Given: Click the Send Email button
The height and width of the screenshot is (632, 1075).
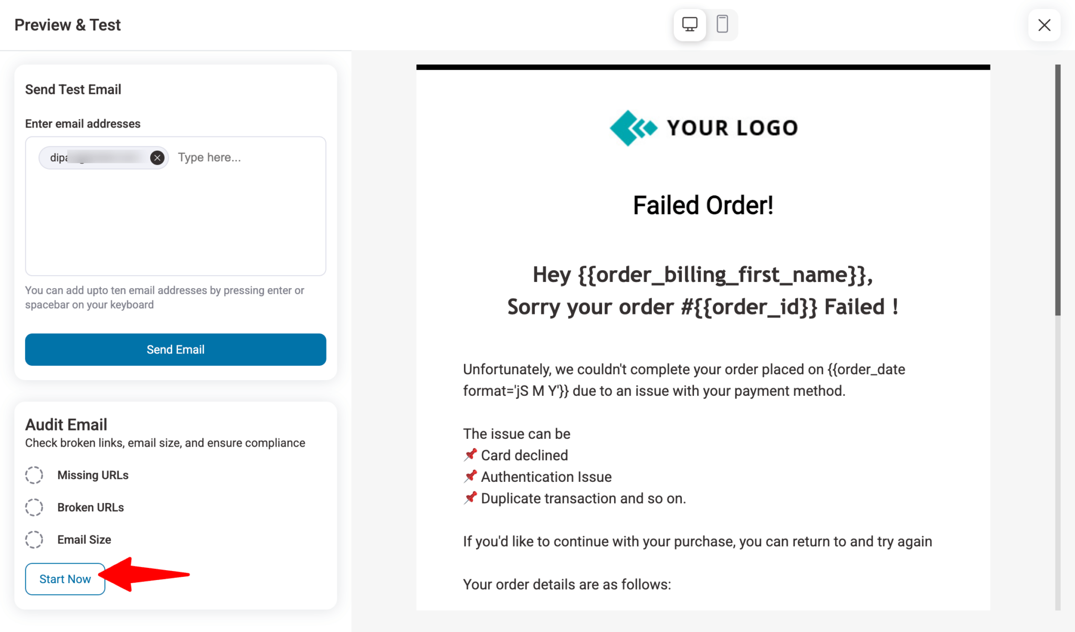Looking at the screenshot, I should click(x=175, y=350).
